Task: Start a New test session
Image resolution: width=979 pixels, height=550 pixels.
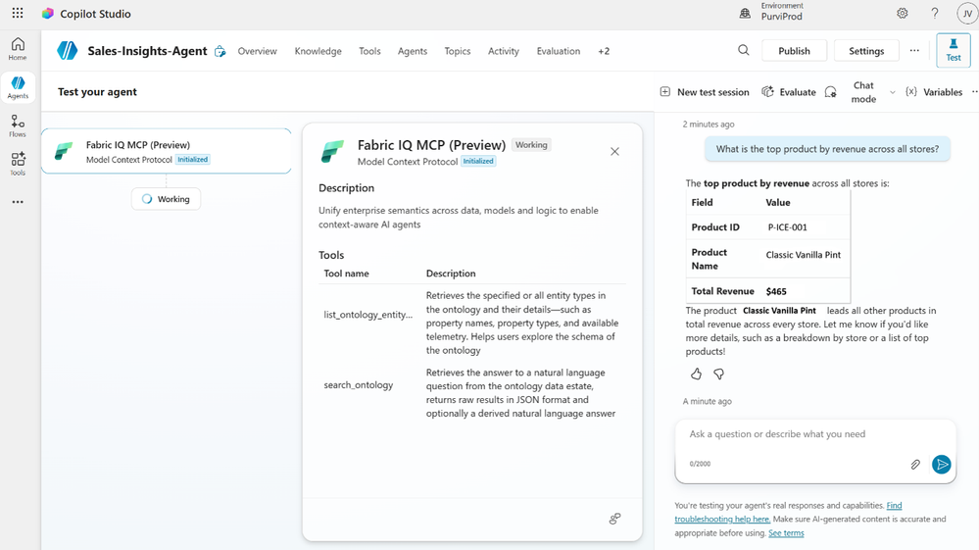Action: (x=705, y=92)
